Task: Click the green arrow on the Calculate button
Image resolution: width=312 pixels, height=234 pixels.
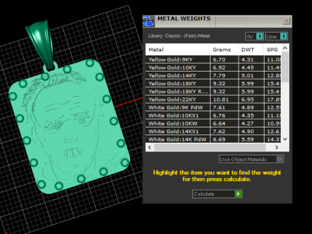Action: click(x=238, y=194)
